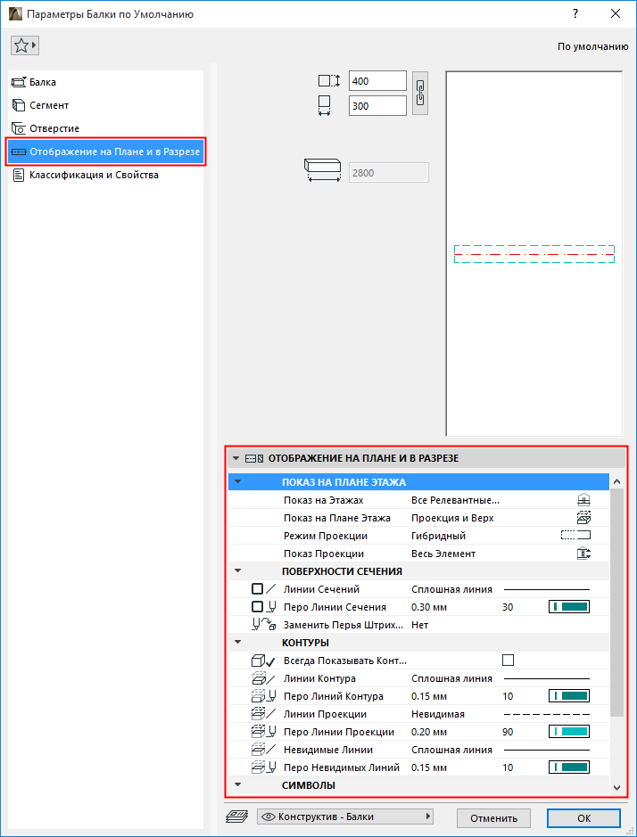The height and width of the screenshot is (837, 637).
Task: Open the Конструктив - Балки layer dropdown
Action: (345, 816)
